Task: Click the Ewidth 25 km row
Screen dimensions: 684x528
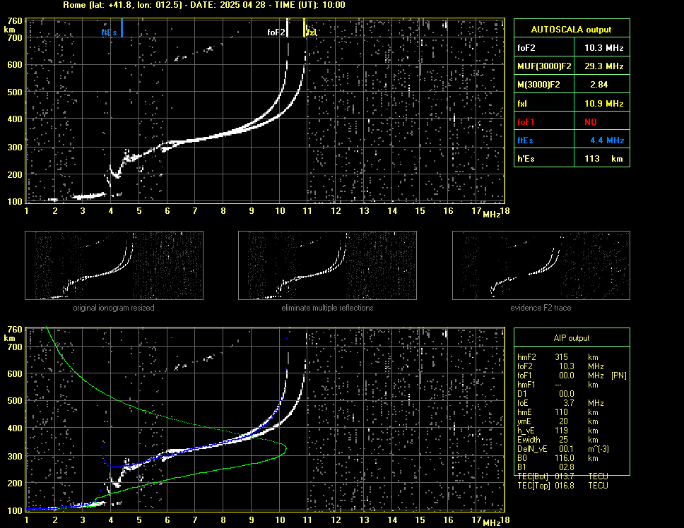Action: point(558,440)
